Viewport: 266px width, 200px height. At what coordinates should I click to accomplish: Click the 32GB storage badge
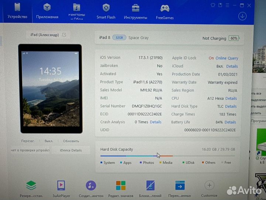point(119,37)
